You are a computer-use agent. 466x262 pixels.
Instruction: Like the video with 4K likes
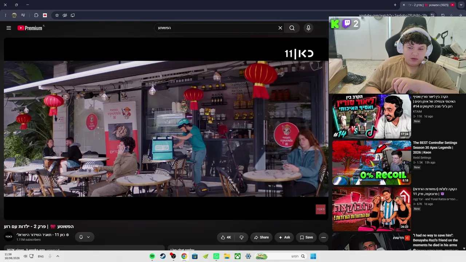[226, 237]
